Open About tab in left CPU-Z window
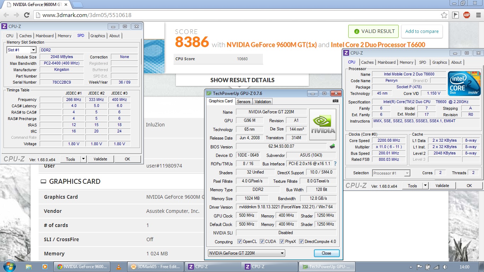Image resolution: width=484 pixels, height=272 pixels. 114,36
